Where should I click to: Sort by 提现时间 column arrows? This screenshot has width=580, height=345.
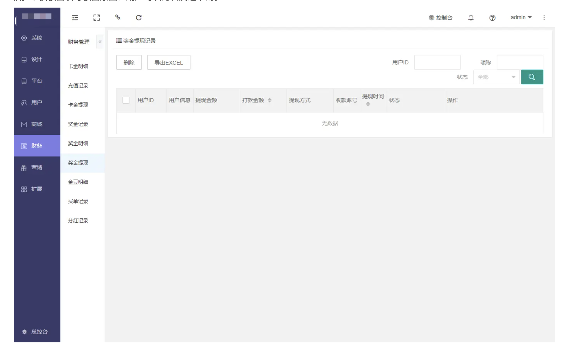click(368, 104)
